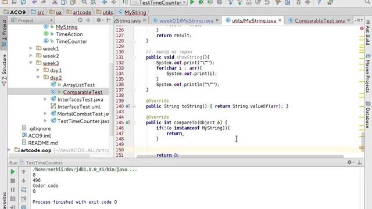Select TimeCounter in the project tree
372x209 pixels.
pyautogui.click(x=71, y=41)
